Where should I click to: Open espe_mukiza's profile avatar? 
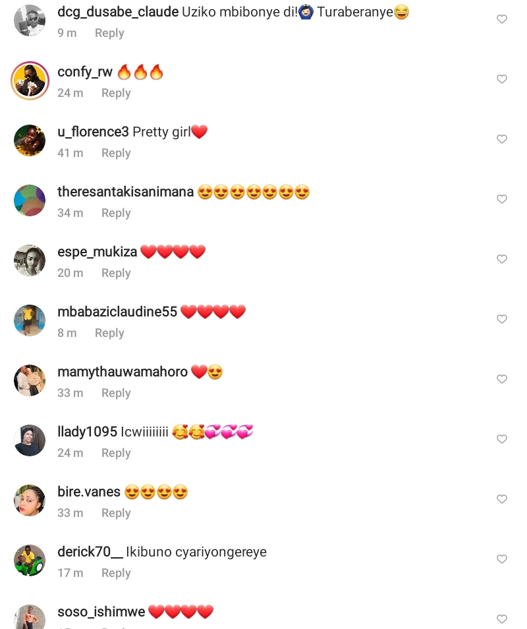pos(30,260)
